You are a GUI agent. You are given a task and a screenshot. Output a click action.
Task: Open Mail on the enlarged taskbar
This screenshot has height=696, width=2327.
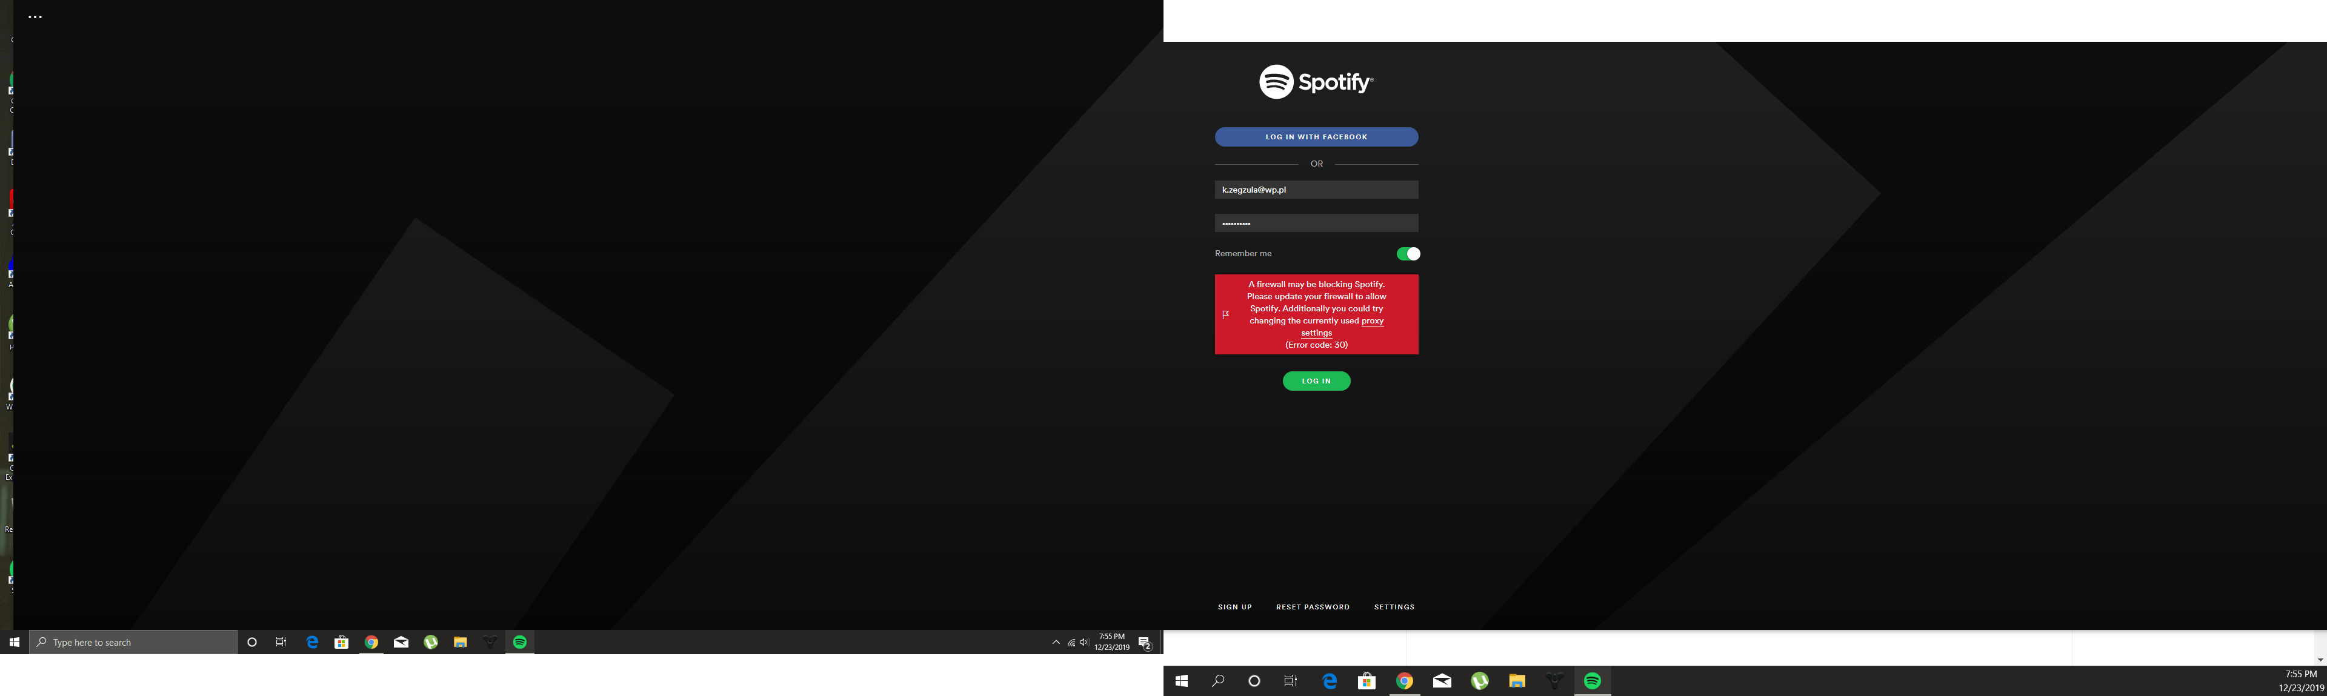1443,681
